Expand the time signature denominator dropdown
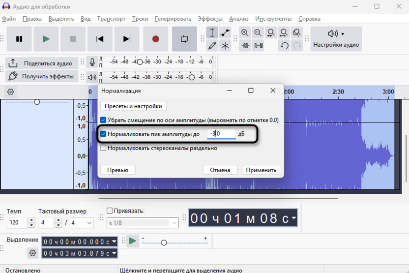The height and width of the screenshot is (273, 409). (89, 223)
